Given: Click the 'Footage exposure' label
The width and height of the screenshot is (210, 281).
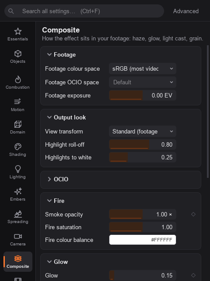Looking at the screenshot, I should 68,96.
